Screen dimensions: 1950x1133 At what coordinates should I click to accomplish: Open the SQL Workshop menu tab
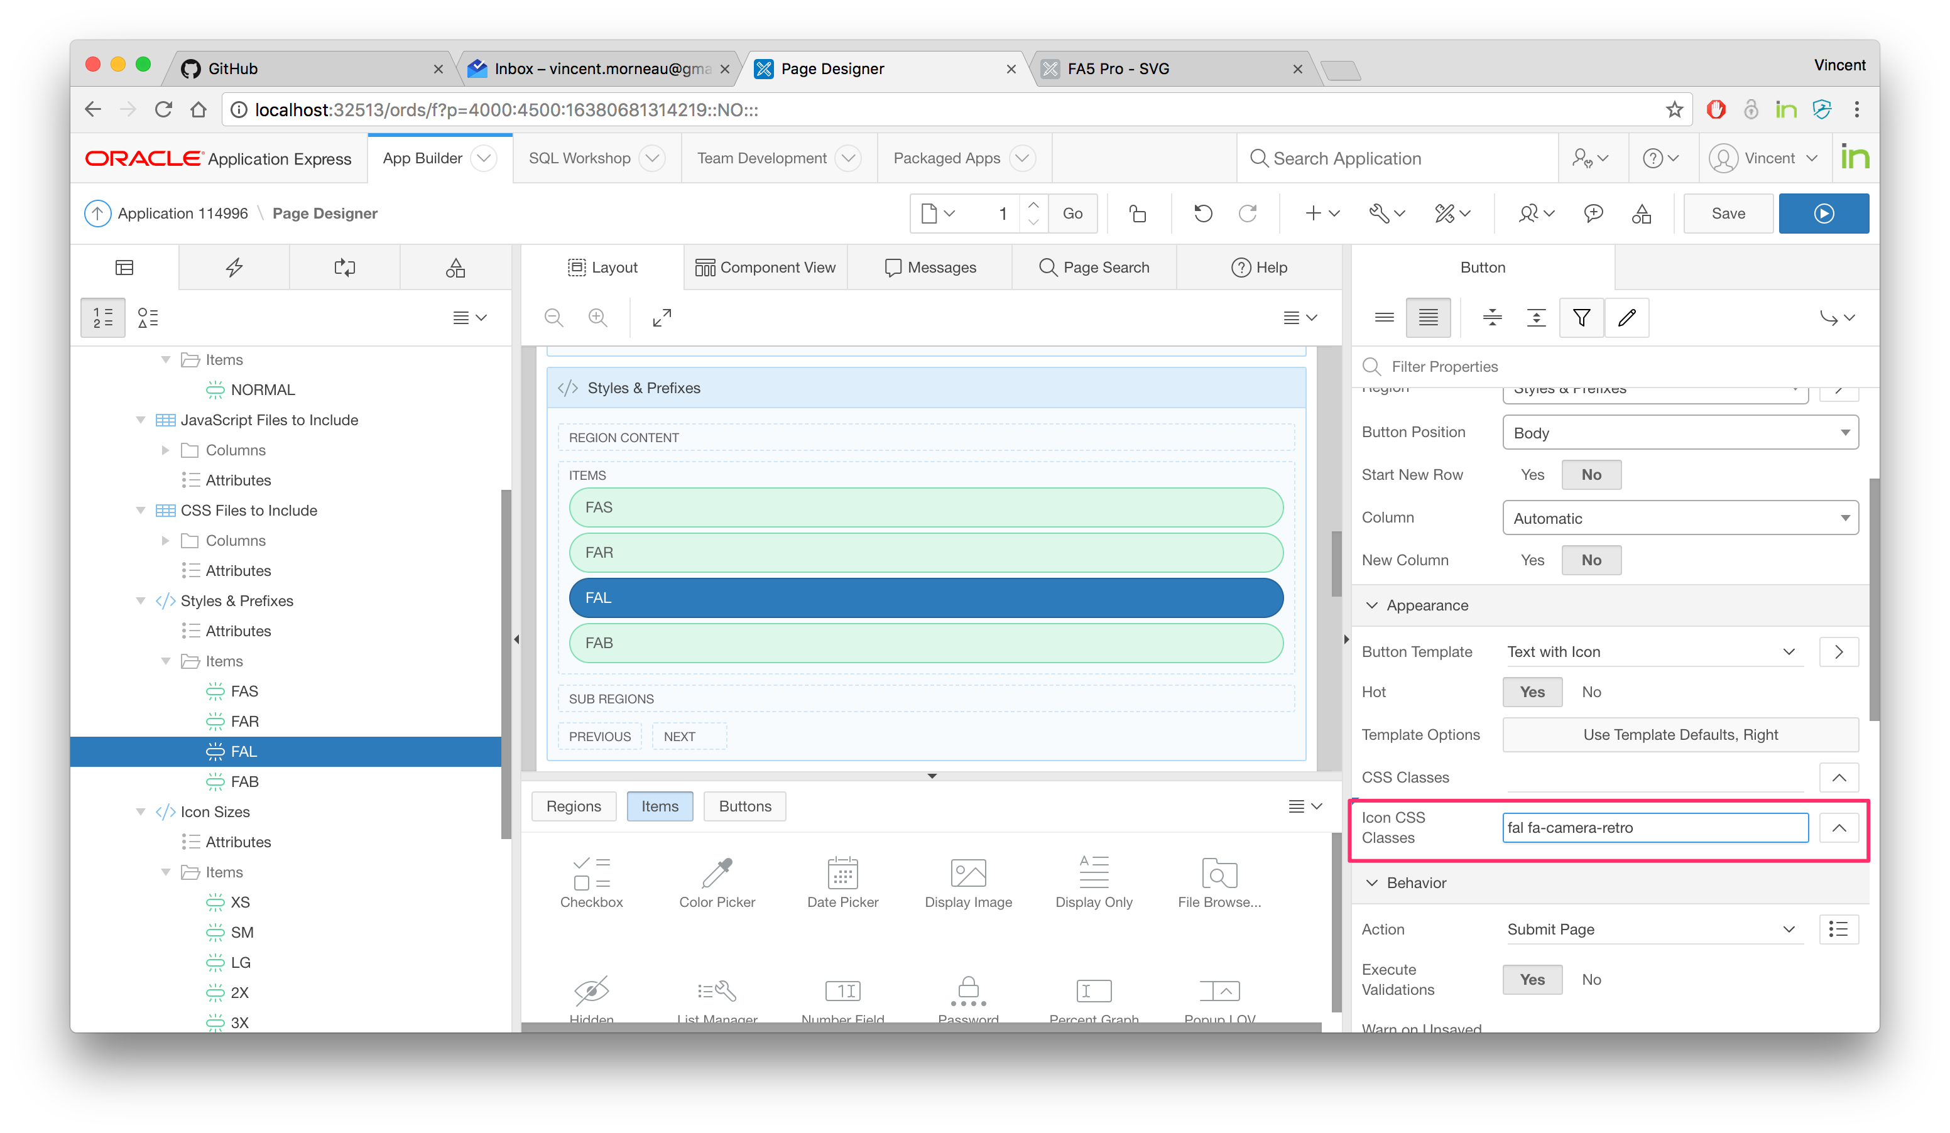tap(580, 158)
